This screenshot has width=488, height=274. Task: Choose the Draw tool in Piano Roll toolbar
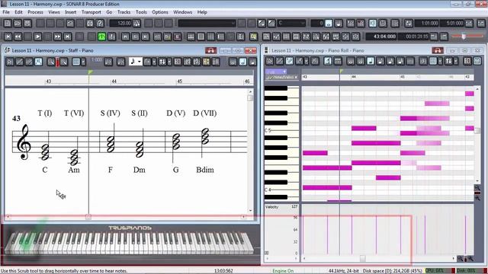[280, 61]
